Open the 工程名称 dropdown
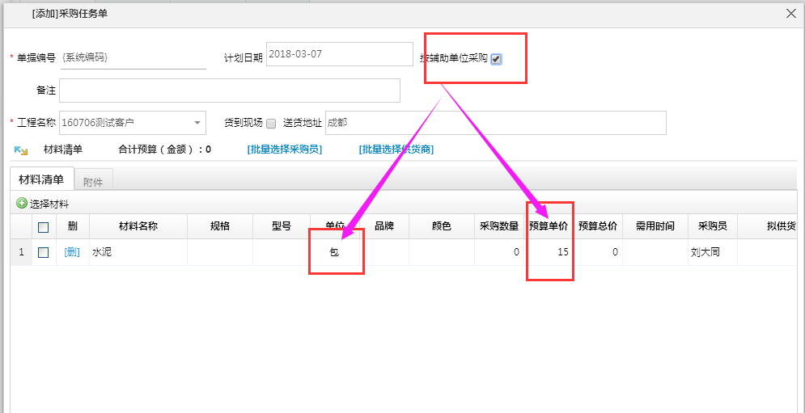 (197, 123)
